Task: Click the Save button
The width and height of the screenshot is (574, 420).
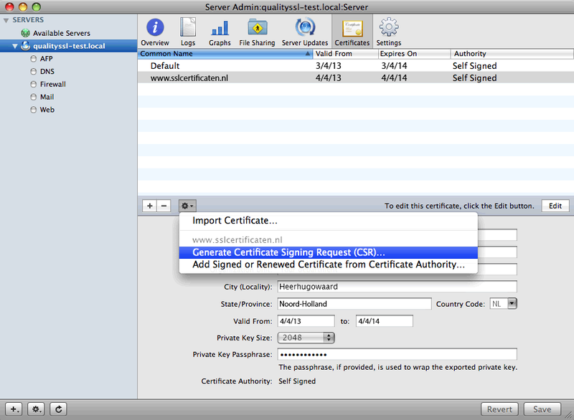Action: click(542, 409)
